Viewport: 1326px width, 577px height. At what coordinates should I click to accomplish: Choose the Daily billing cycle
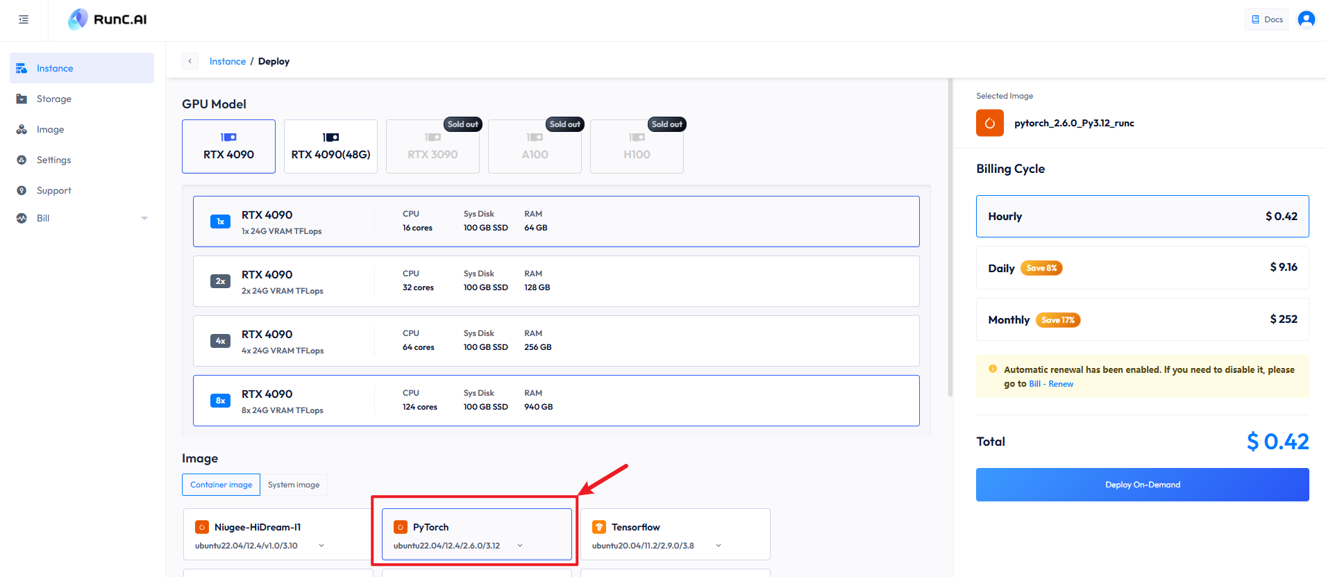[x=1143, y=267]
